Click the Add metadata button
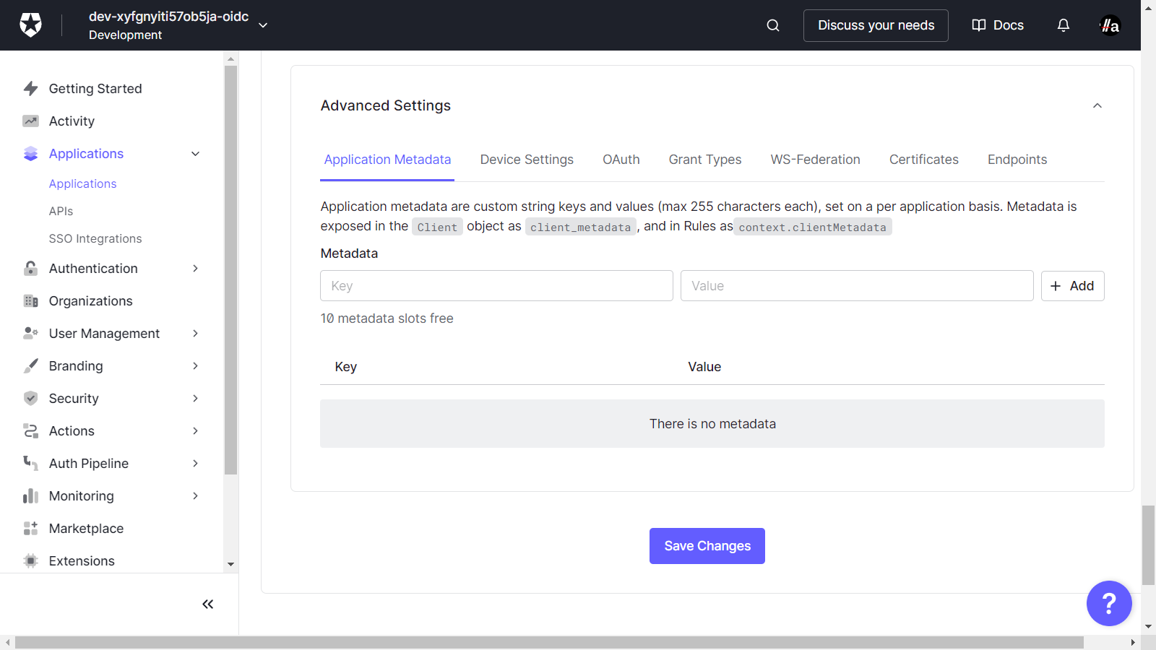1156x650 pixels. pos(1072,286)
